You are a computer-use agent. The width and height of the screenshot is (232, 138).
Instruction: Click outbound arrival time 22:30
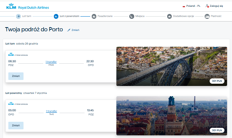point(90,61)
